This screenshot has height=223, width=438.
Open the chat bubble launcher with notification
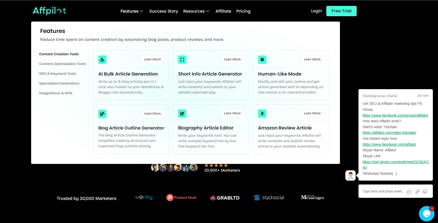click(x=427, y=214)
